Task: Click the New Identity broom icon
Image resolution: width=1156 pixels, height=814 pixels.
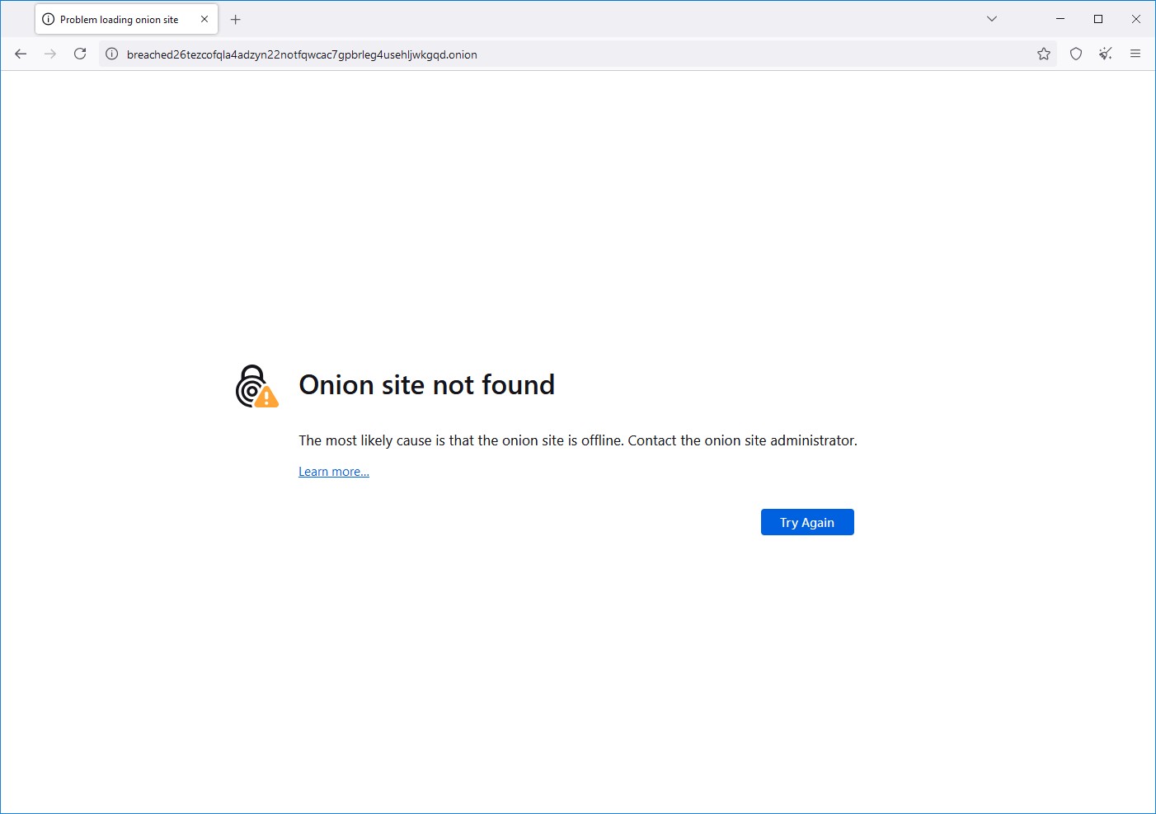Action: pyautogui.click(x=1106, y=54)
